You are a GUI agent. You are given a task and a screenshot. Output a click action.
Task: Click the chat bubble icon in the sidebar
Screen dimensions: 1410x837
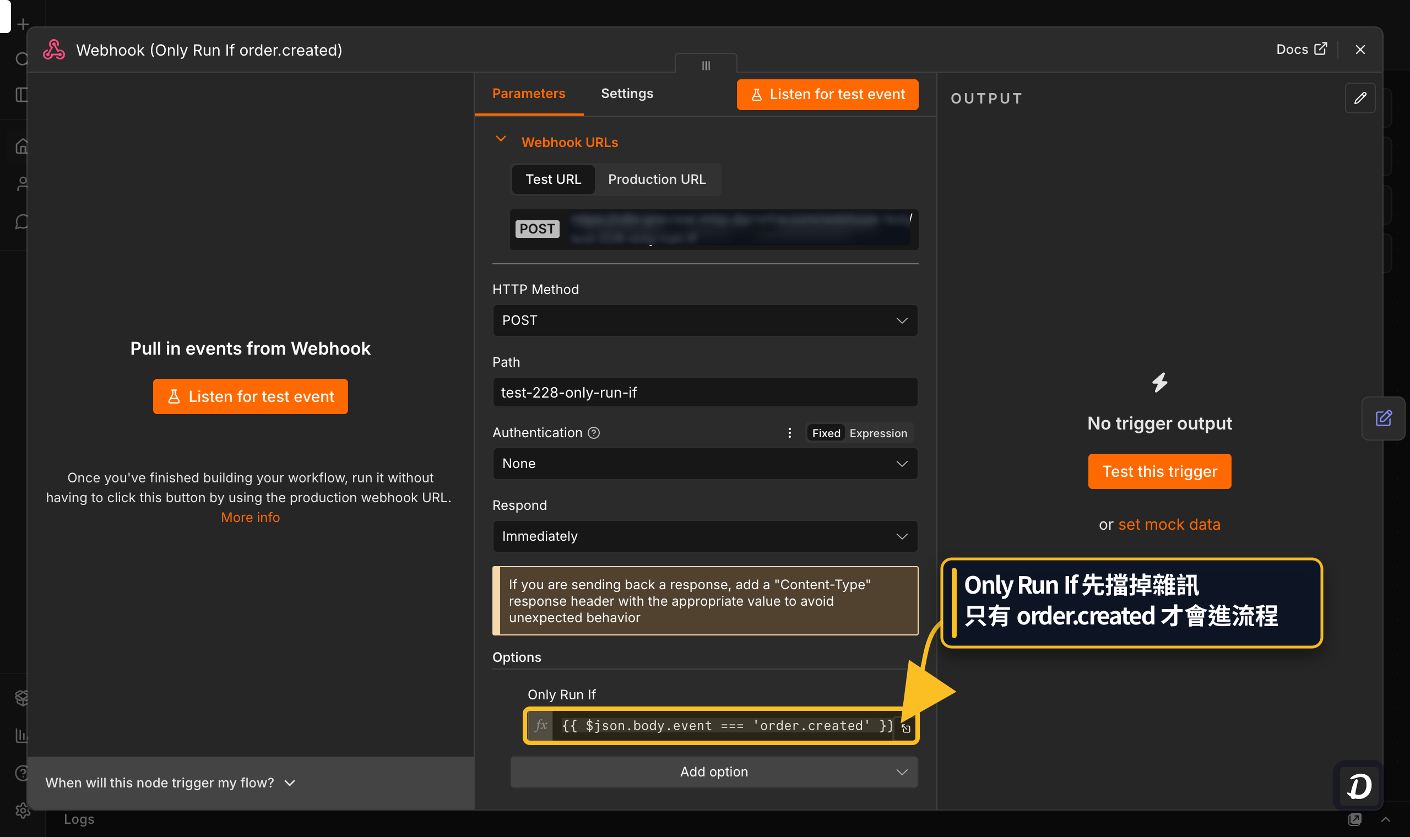click(x=22, y=221)
